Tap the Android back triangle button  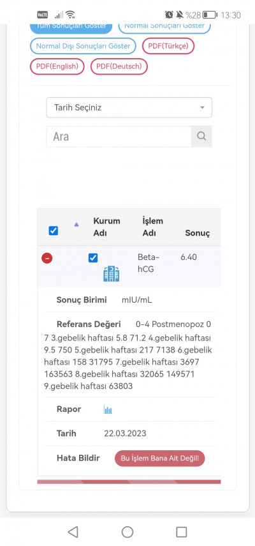(73, 532)
